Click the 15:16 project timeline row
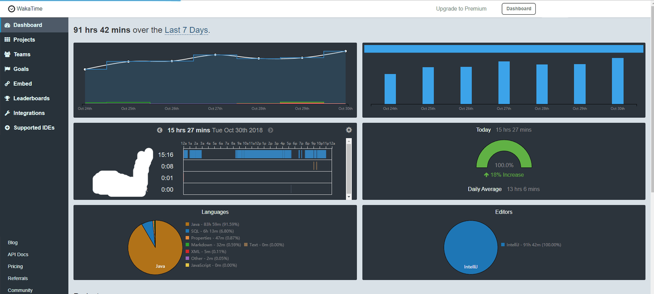654x294 pixels. [257, 154]
